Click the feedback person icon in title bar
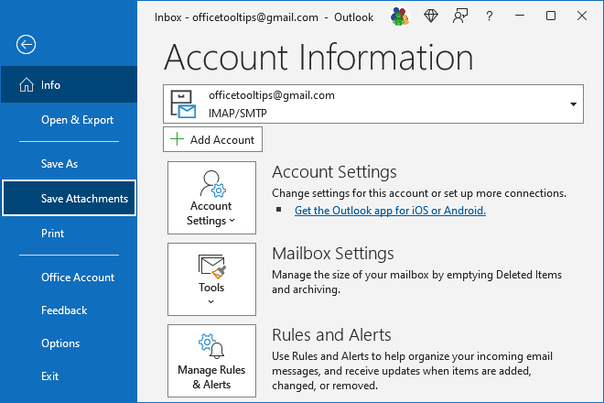This screenshot has height=403, width=604. [460, 16]
